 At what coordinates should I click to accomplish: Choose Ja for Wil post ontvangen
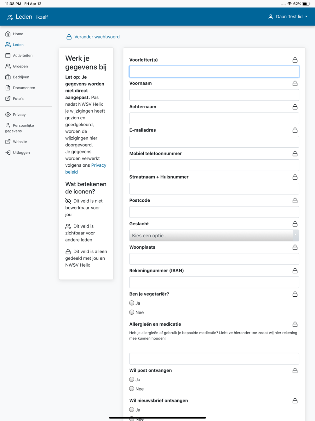(132, 379)
